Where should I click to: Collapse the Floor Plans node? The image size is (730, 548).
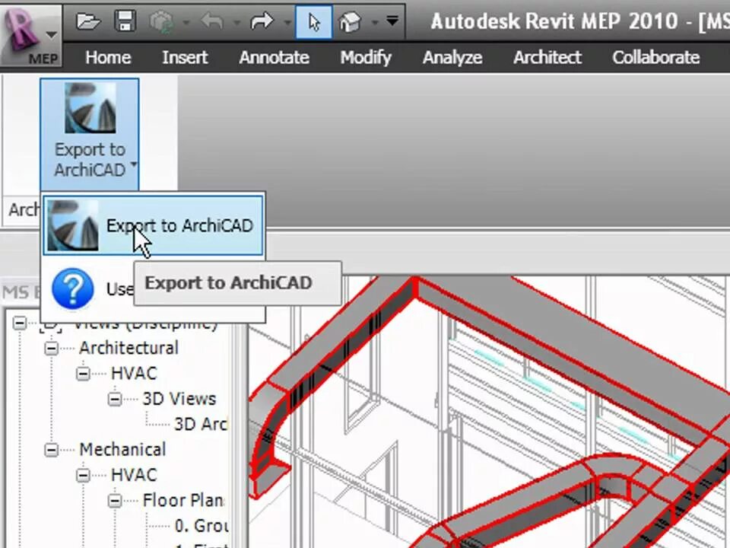click(115, 501)
